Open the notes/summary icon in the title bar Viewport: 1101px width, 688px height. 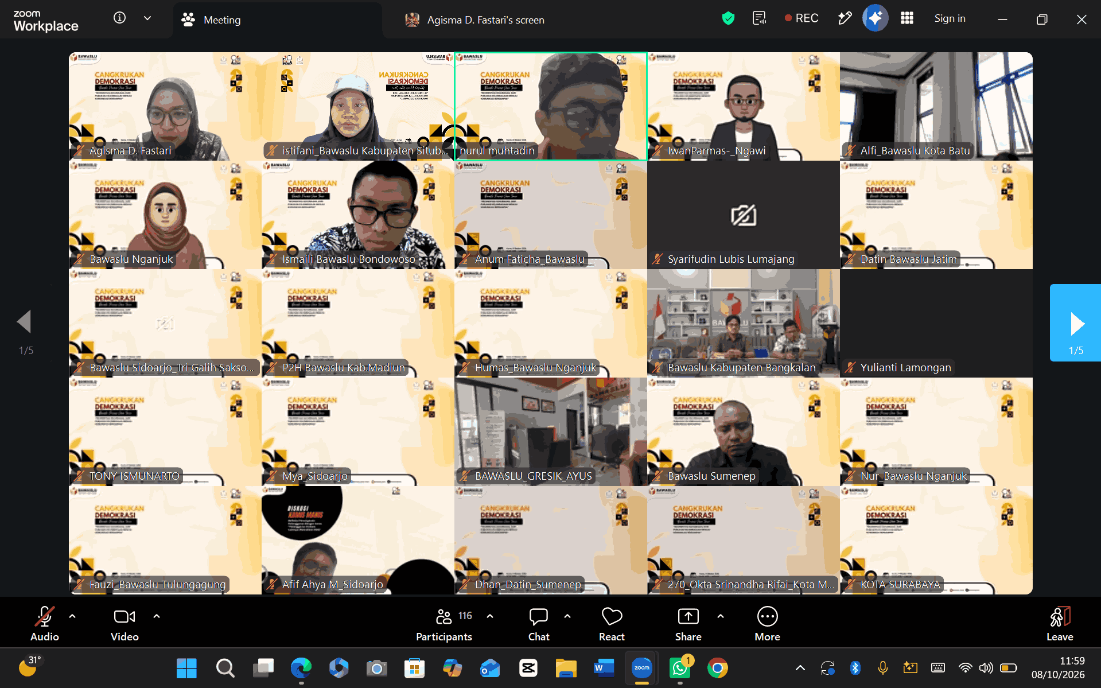[759, 18]
